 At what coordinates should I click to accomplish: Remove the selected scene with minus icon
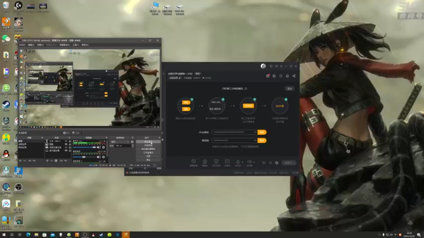point(24,161)
